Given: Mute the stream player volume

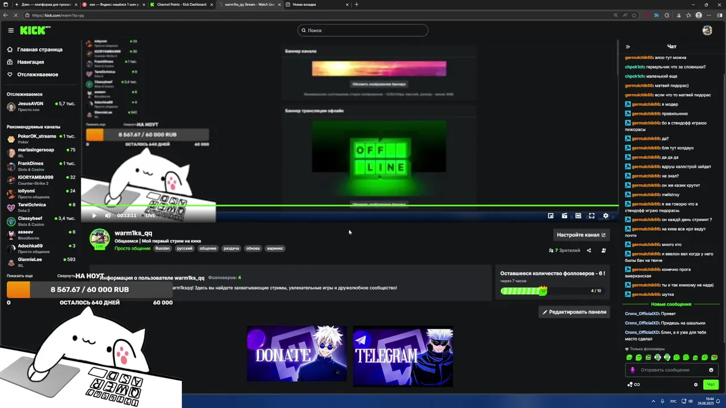Looking at the screenshot, I should 108,215.
